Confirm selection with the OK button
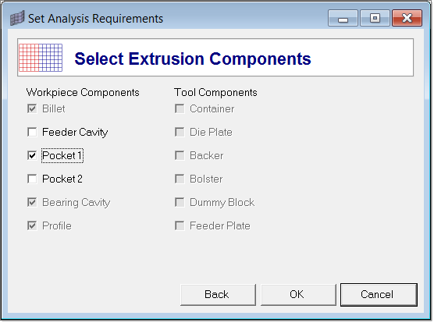The width and height of the screenshot is (434, 323). point(298,294)
